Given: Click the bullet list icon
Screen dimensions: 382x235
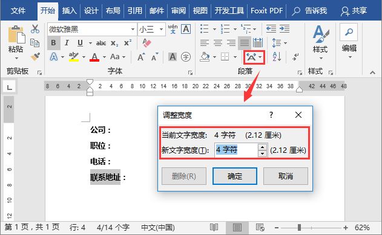Looking at the screenshot, I should (x=204, y=28).
